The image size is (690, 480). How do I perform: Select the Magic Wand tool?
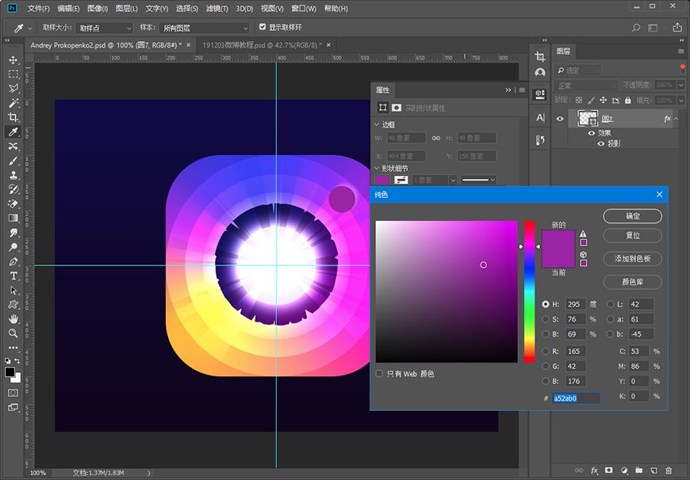click(13, 103)
